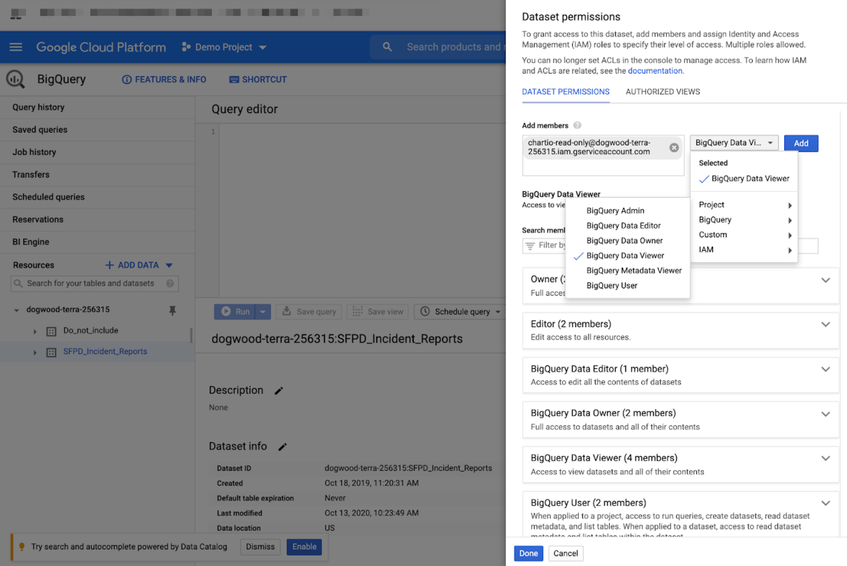Click the lightbulb tip icon

click(x=22, y=547)
